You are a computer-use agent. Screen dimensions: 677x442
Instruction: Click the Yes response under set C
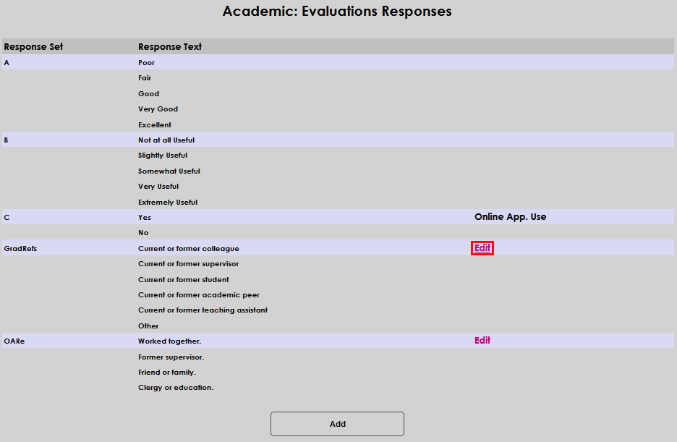point(144,217)
